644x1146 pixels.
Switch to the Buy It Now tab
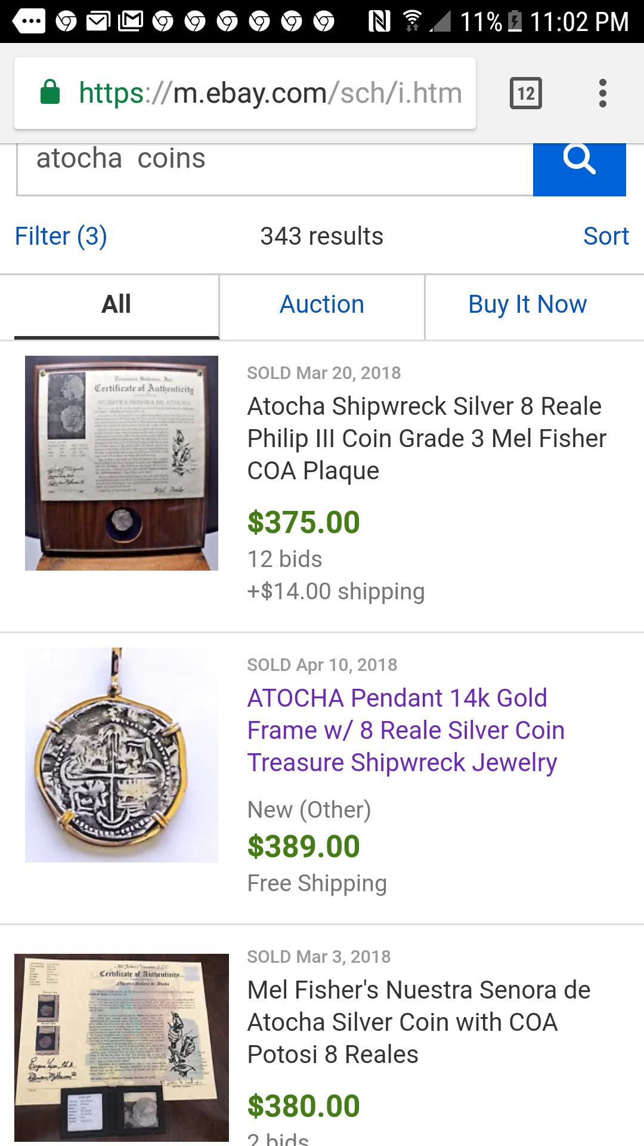pos(527,305)
